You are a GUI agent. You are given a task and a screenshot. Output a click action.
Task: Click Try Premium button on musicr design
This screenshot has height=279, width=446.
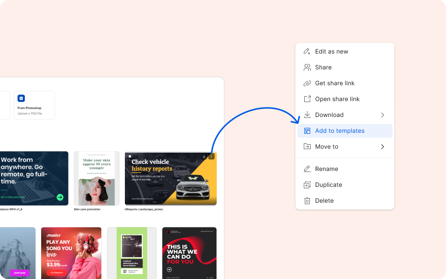coord(56,273)
